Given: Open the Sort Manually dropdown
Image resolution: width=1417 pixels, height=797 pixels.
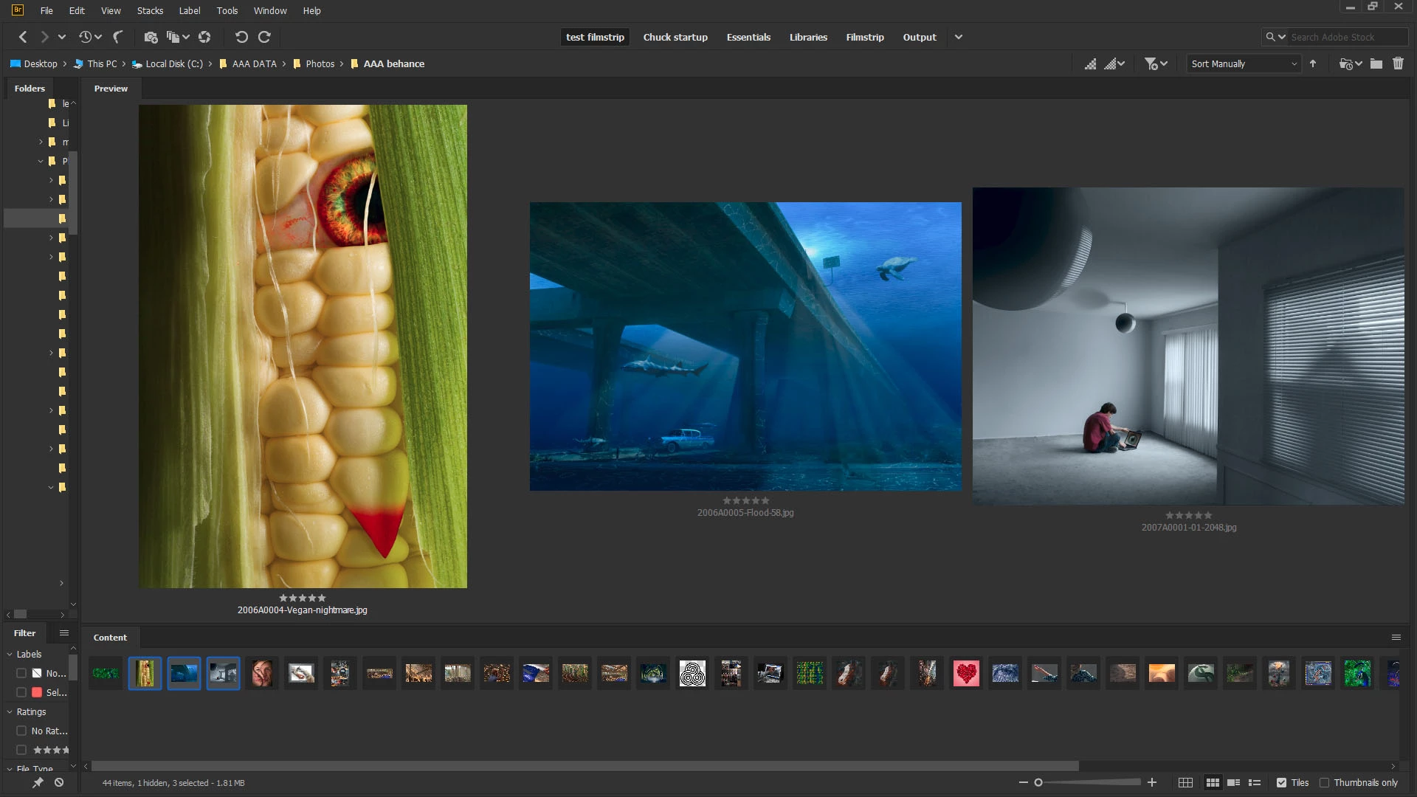Looking at the screenshot, I should point(1244,64).
